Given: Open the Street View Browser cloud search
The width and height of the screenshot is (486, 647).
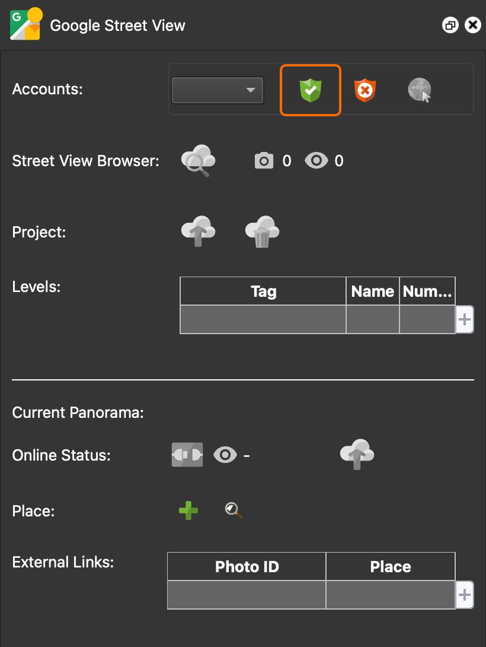Looking at the screenshot, I should point(198,160).
